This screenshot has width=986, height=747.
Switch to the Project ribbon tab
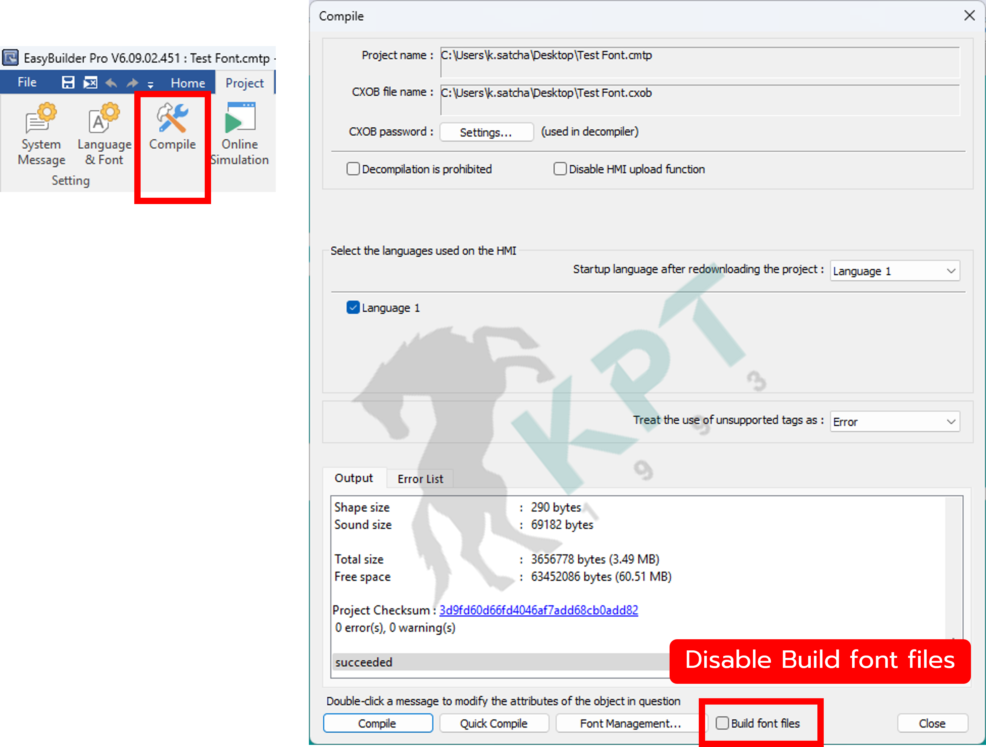point(244,83)
